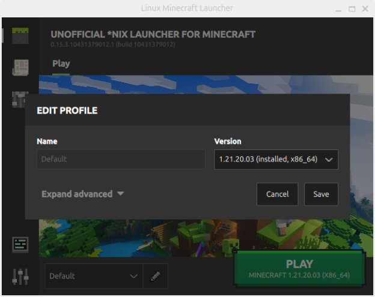Maximize the launcher window
This screenshot has height=297, width=375.
(x=352, y=8)
